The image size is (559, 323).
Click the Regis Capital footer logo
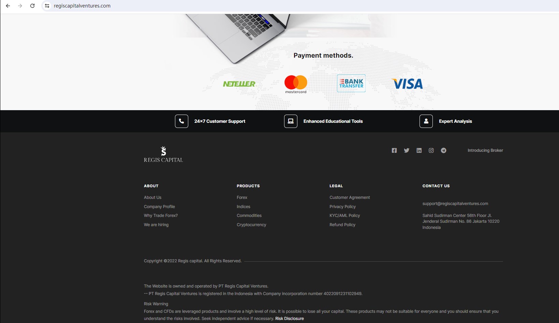163,154
